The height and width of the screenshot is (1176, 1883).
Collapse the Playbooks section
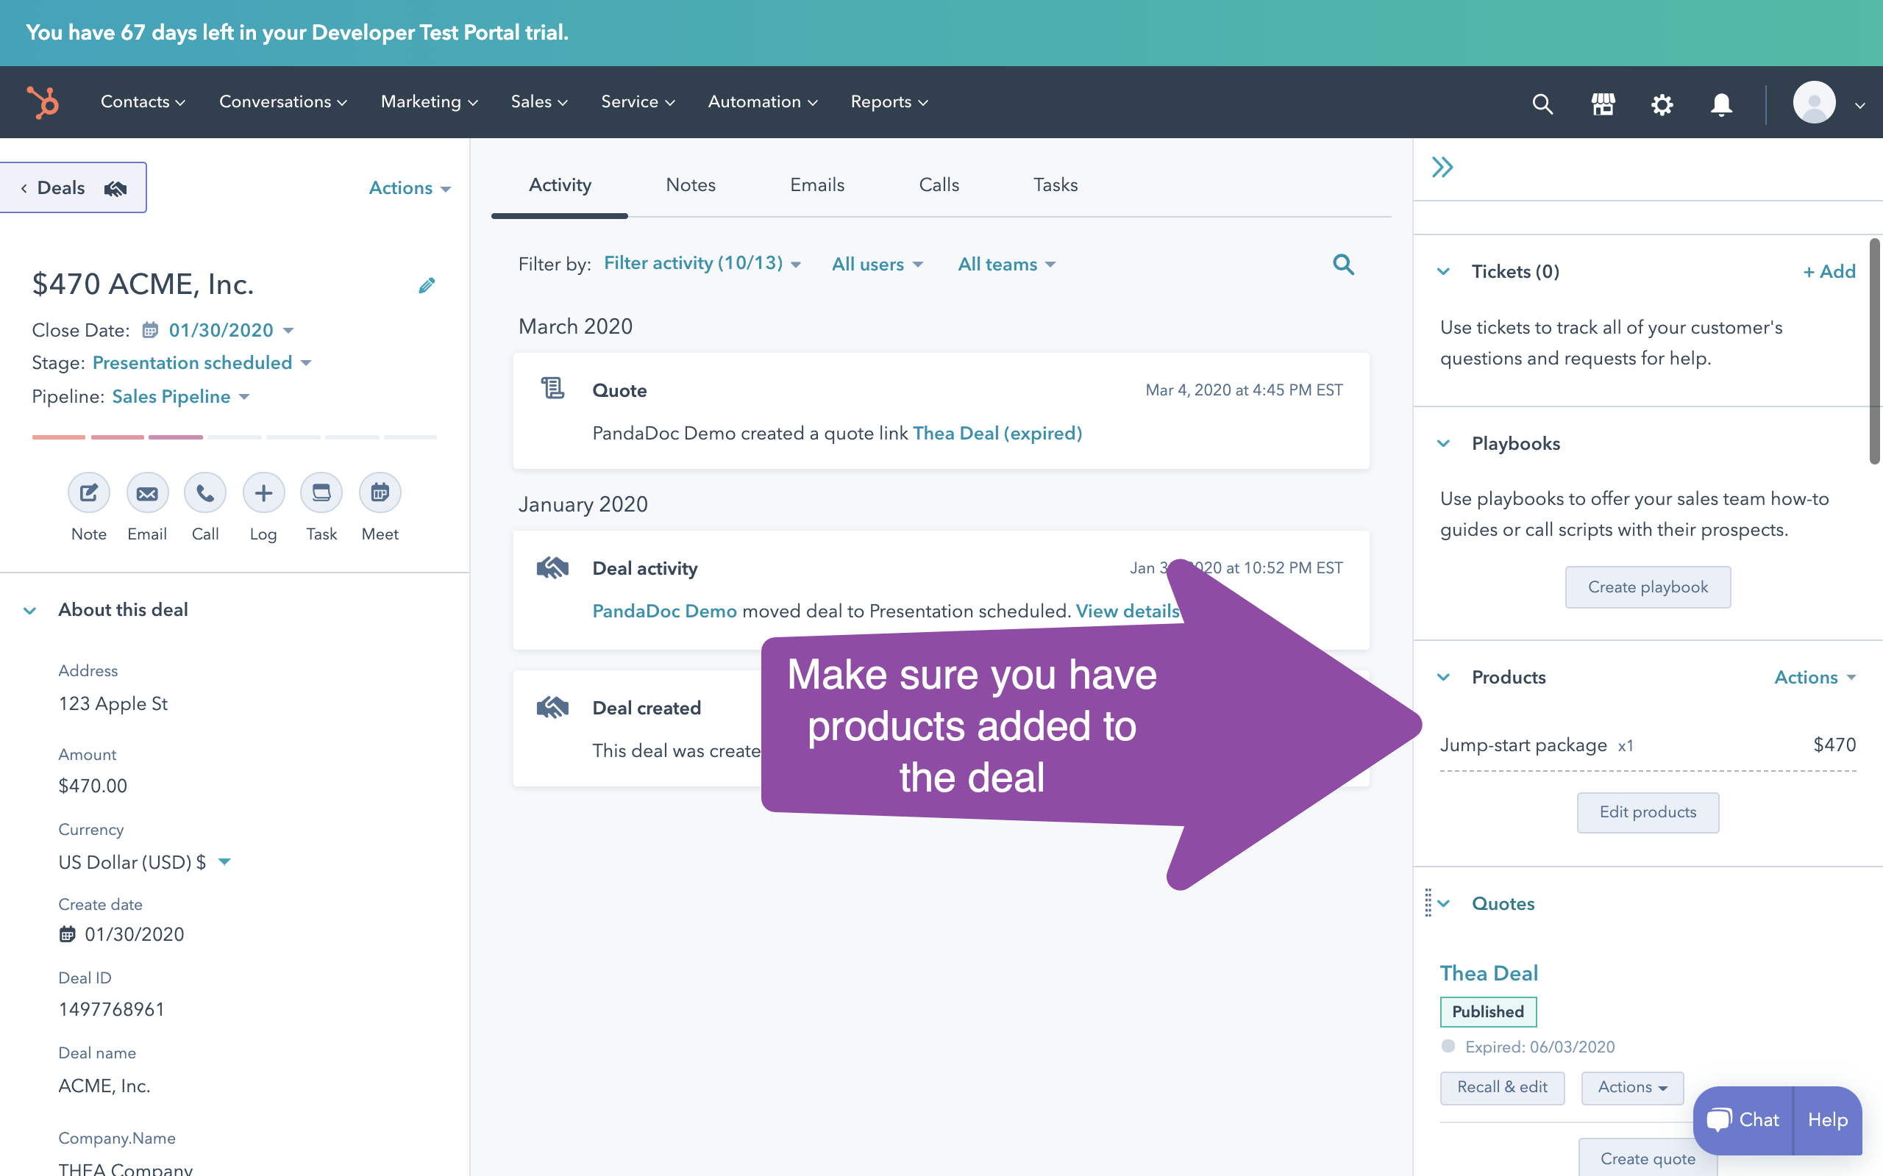coord(1443,443)
